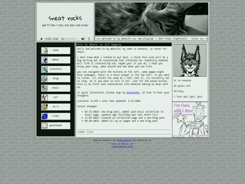Click the newspaper icon beside blog
This screenshot has height=184, width=245.
click(x=44, y=79)
